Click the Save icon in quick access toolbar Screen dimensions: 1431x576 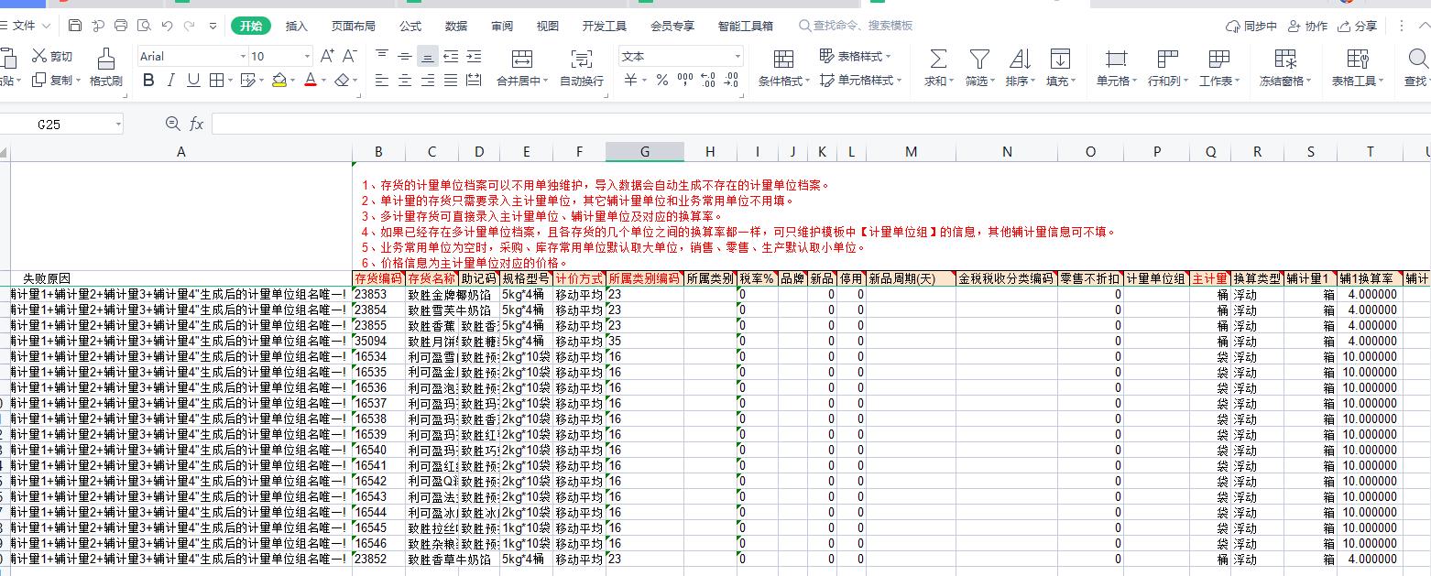[x=75, y=26]
